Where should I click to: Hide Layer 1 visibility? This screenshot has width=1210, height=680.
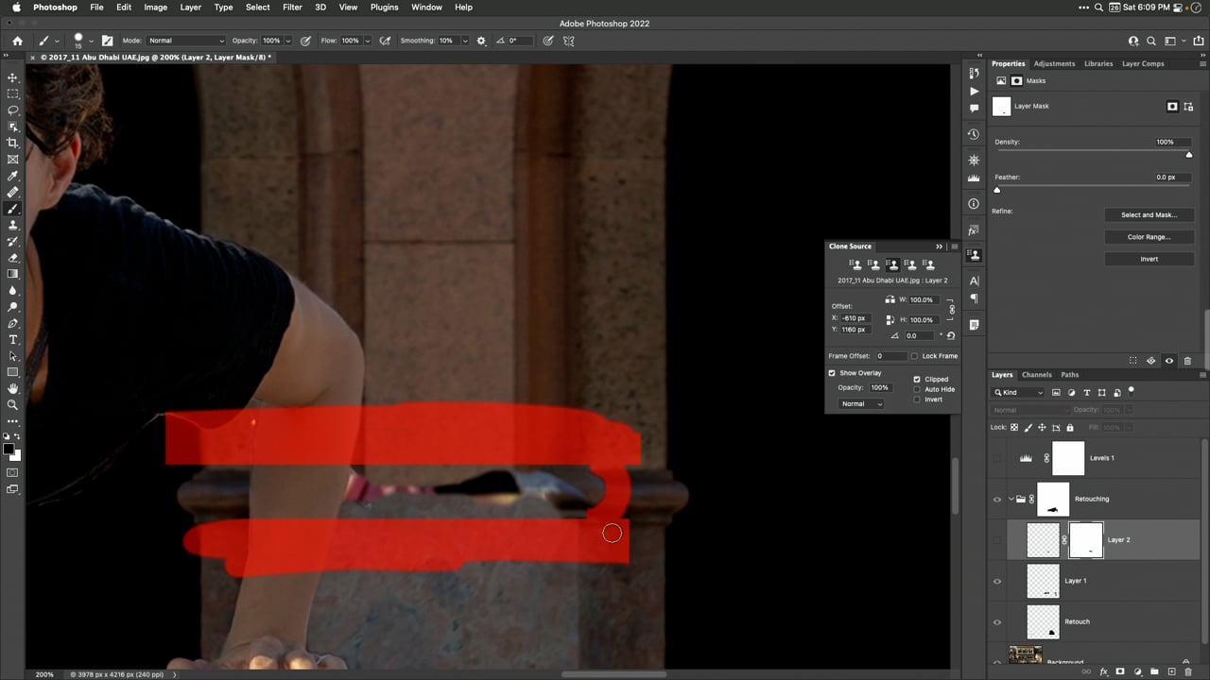point(996,581)
